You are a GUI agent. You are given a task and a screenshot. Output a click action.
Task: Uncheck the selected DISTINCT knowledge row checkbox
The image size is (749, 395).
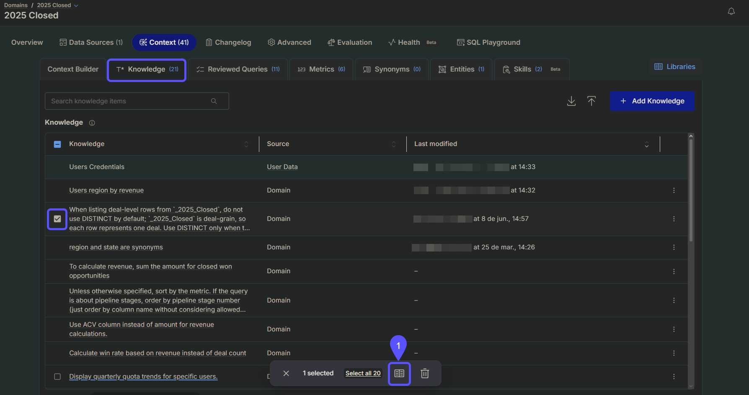(57, 219)
